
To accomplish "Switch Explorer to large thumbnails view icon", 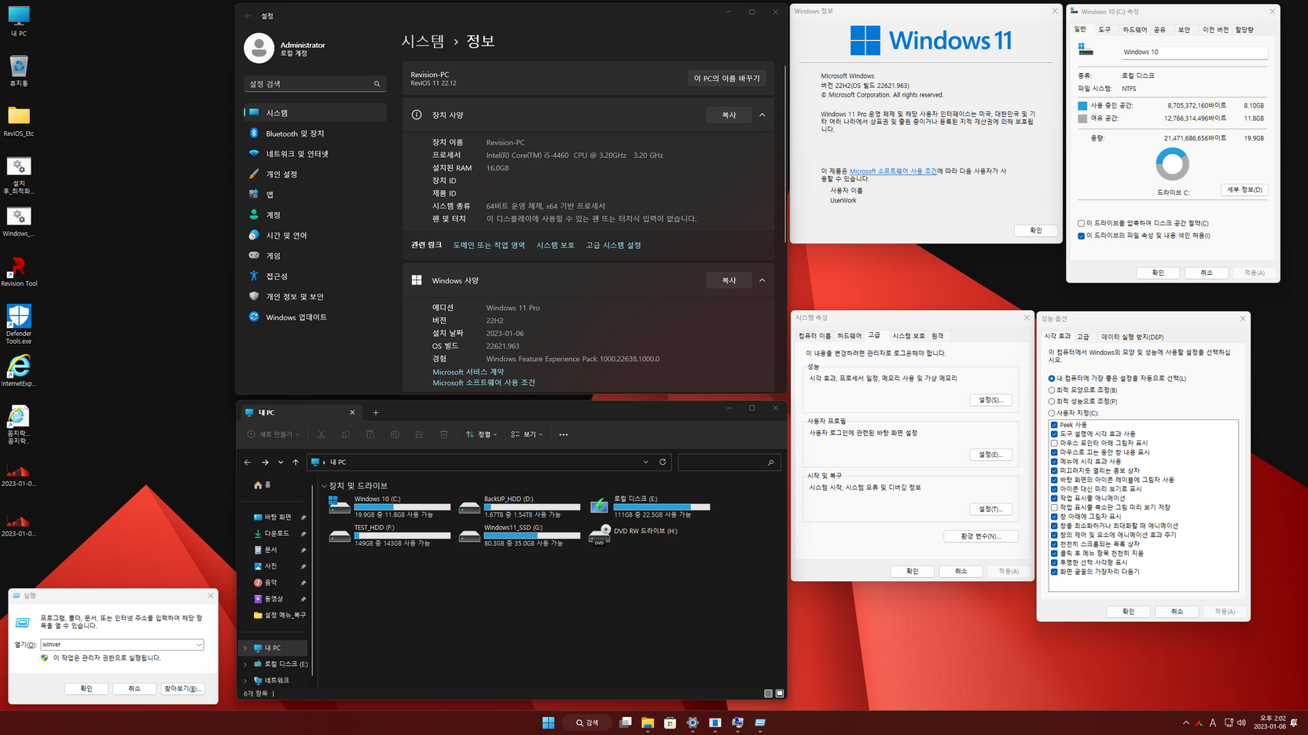I will coord(780,693).
